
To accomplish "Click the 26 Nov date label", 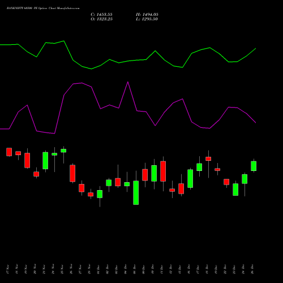I will pyautogui.click(x=71, y=269).
